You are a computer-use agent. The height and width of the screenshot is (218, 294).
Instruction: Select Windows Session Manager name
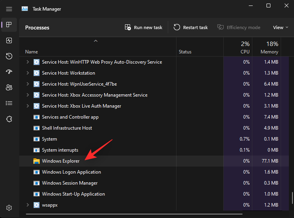coord(70,183)
